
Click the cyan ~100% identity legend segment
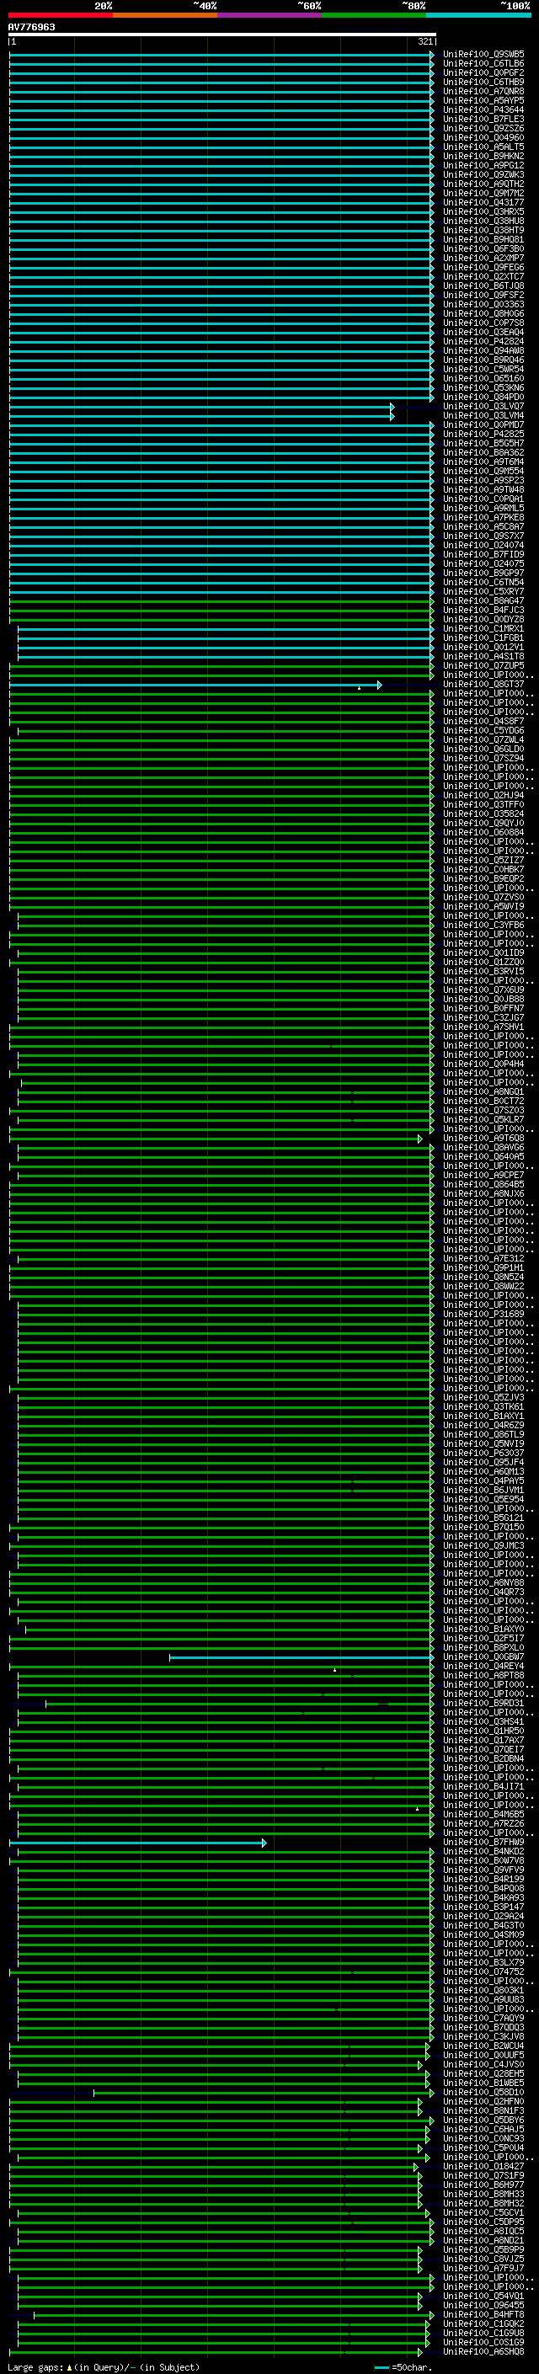(478, 15)
